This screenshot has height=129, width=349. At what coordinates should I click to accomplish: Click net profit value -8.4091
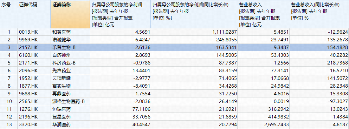point(142,86)
